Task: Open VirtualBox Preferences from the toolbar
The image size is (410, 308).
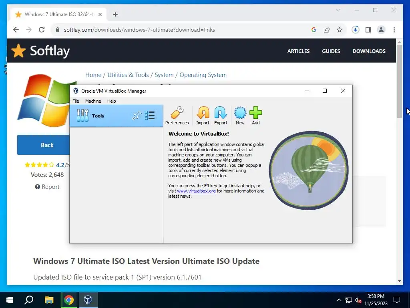Action: (177, 115)
